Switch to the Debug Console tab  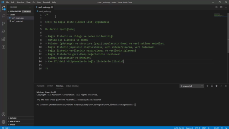click(x=72, y=86)
